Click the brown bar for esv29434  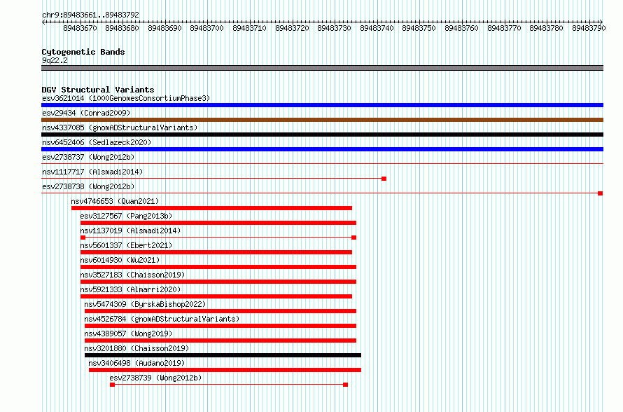pos(322,120)
